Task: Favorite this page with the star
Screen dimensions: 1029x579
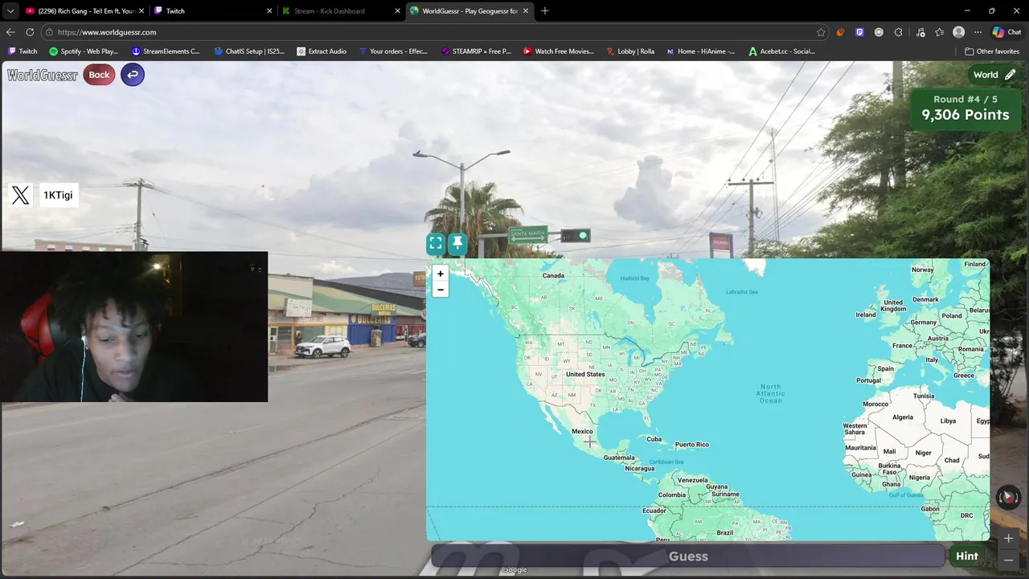Action: pyautogui.click(x=821, y=32)
